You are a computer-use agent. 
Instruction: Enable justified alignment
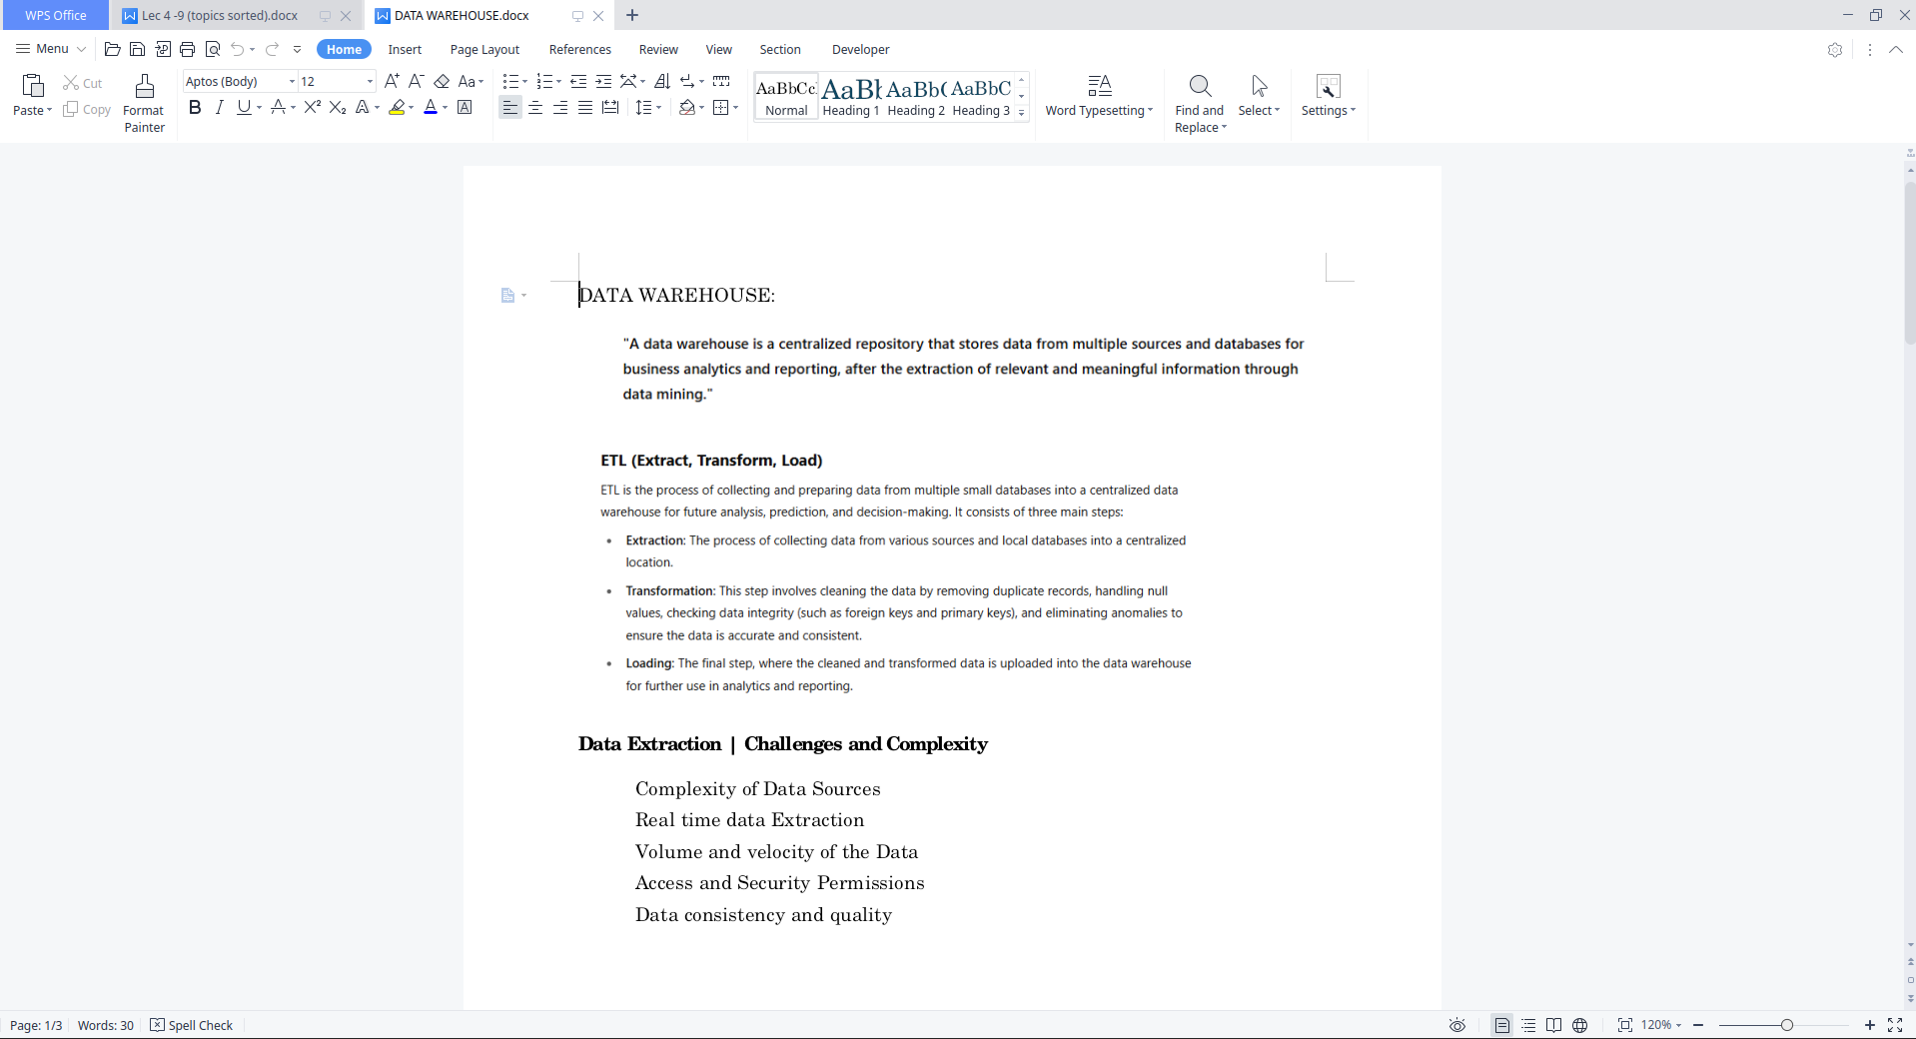[x=584, y=108]
